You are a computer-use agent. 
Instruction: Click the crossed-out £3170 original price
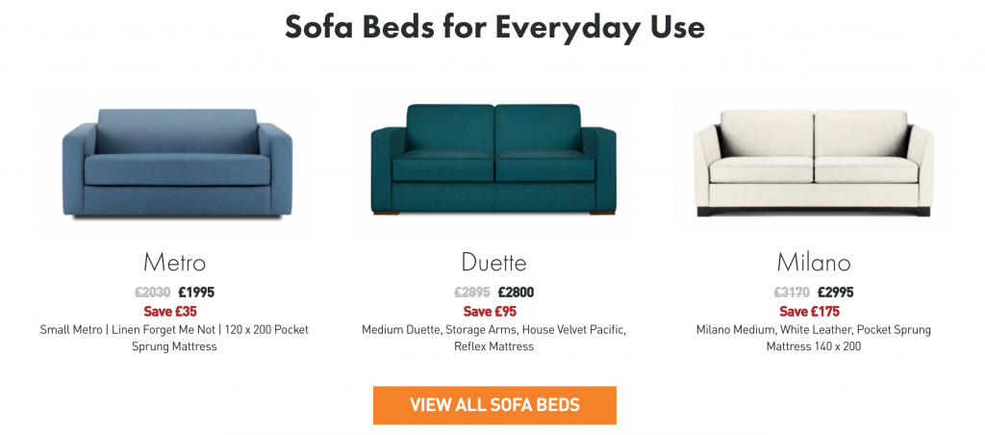[x=792, y=293]
